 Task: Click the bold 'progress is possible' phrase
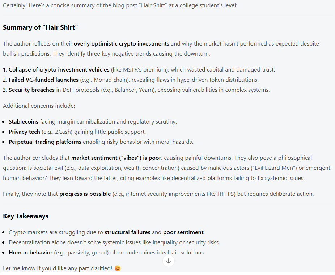point(85,194)
